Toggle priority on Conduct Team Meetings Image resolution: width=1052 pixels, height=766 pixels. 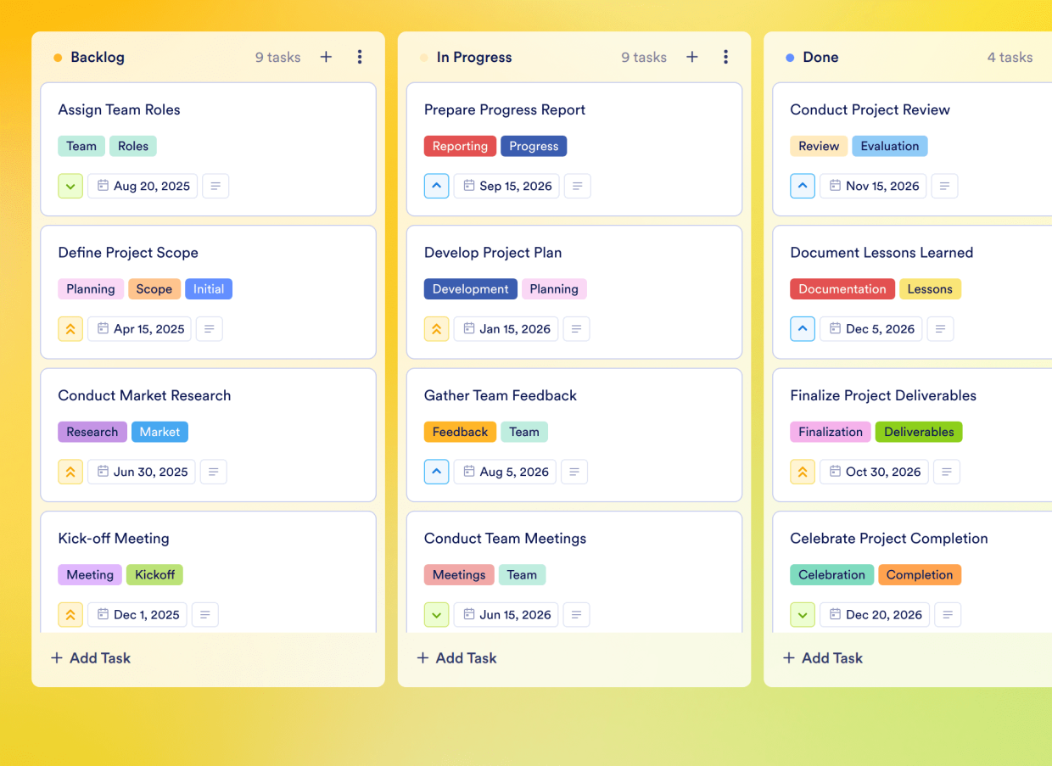tap(436, 614)
